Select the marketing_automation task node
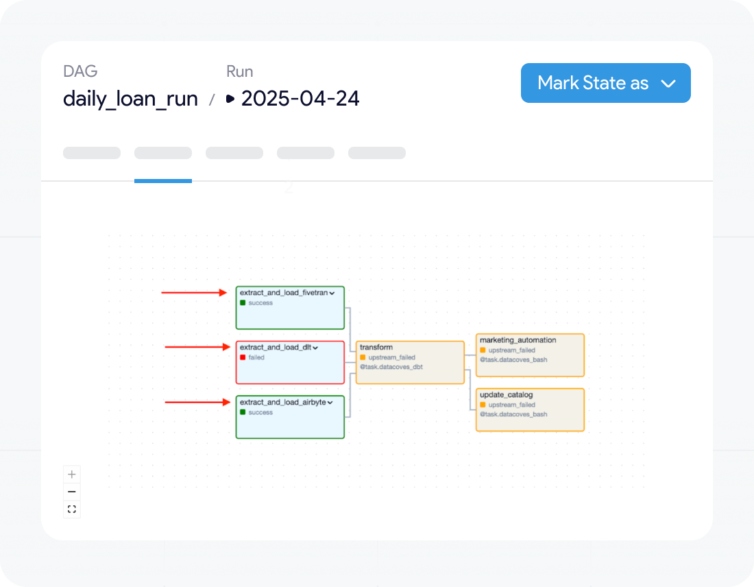Image resolution: width=754 pixels, height=587 pixels. pyautogui.click(x=530, y=355)
